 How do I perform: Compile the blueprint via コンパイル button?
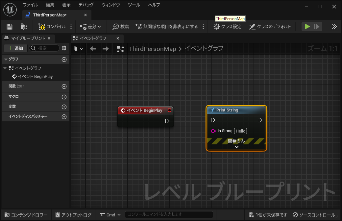click(x=52, y=27)
